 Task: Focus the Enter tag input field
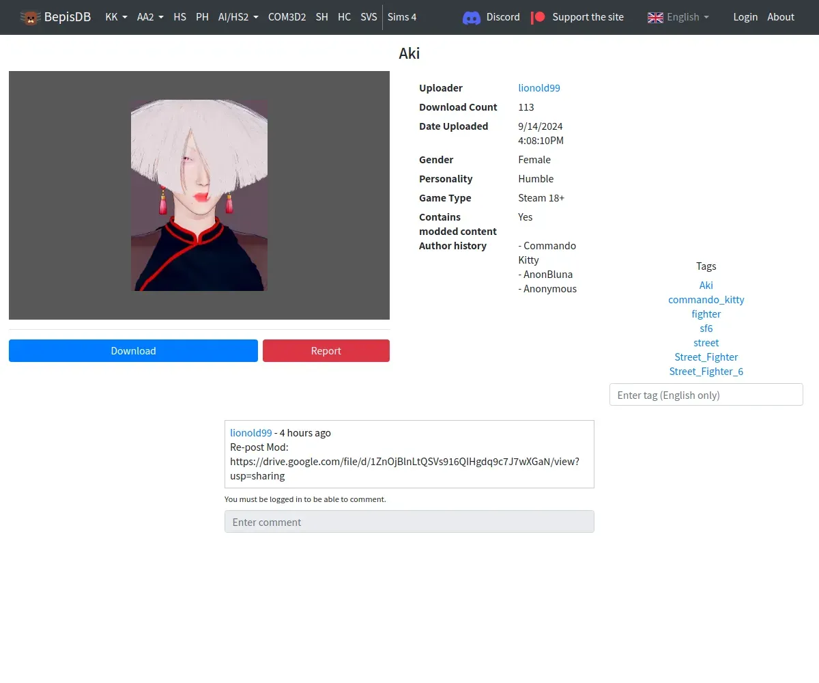(706, 395)
